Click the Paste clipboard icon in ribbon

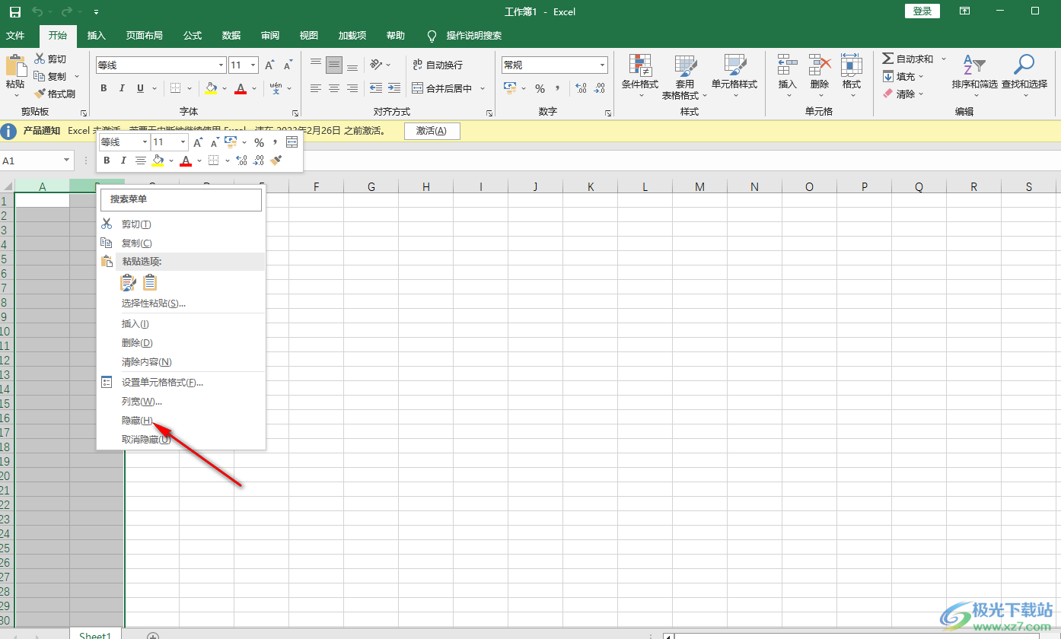[x=15, y=65]
